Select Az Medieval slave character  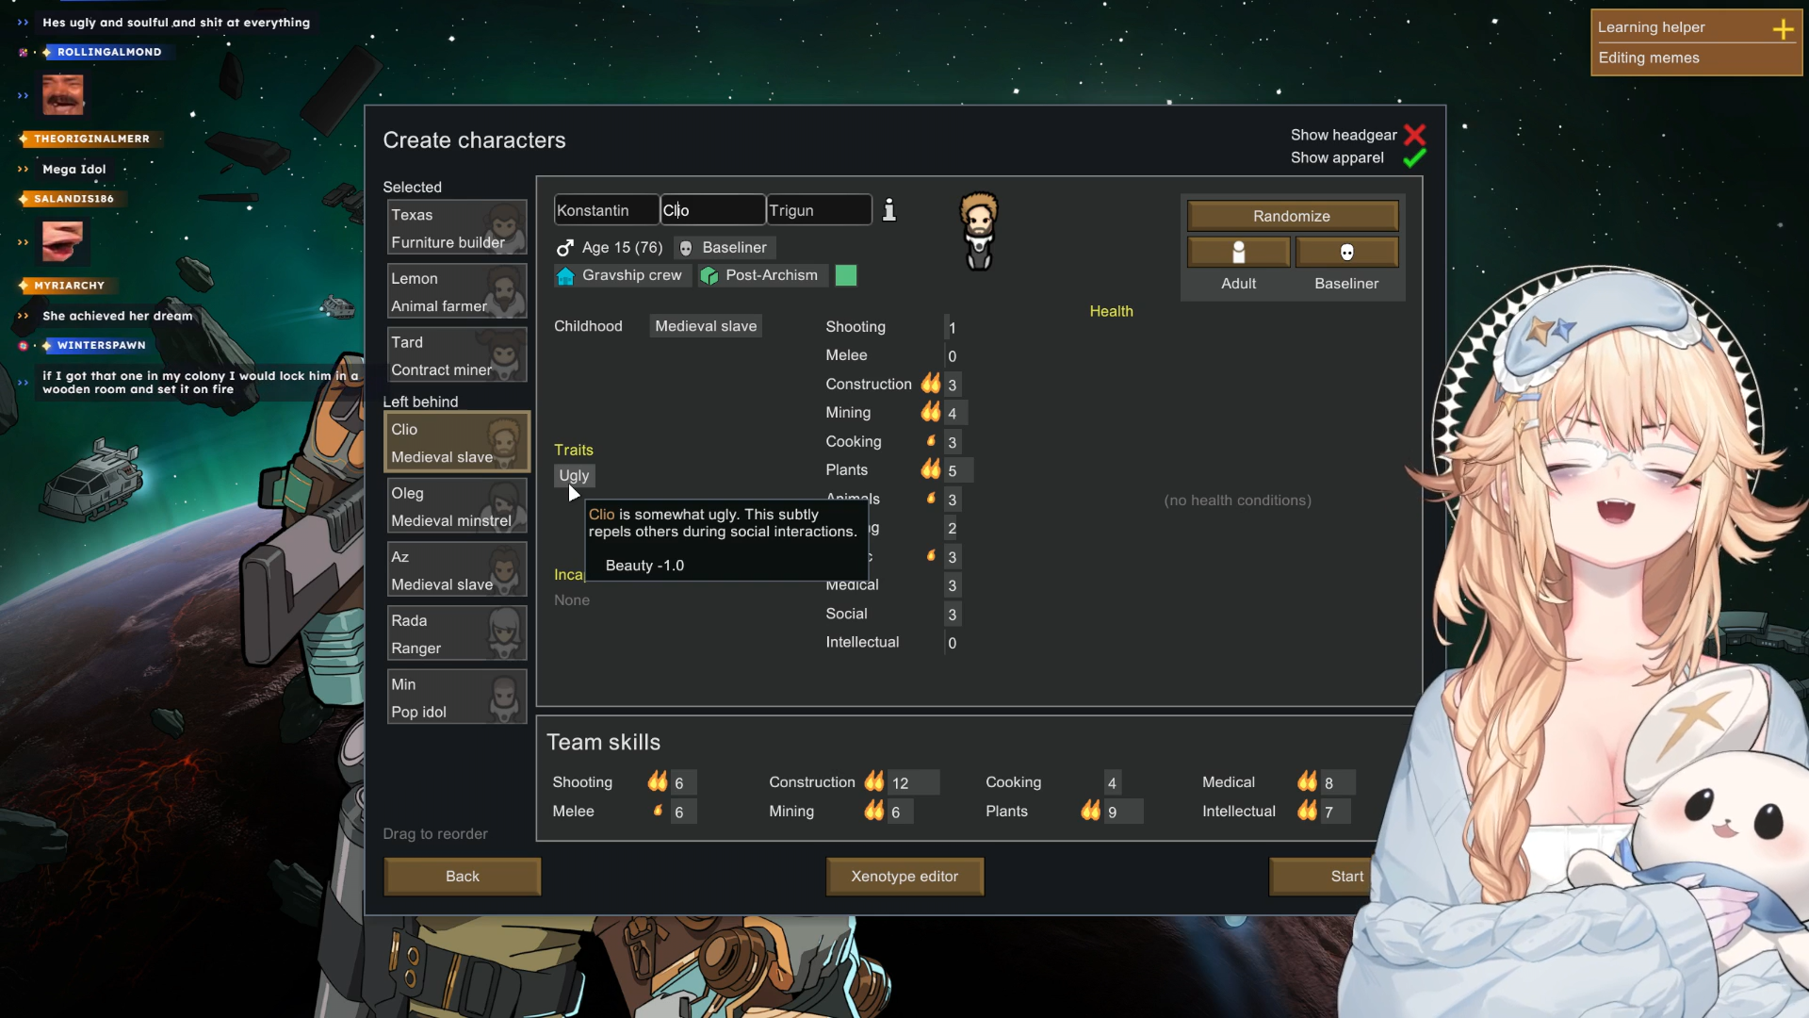point(456,569)
